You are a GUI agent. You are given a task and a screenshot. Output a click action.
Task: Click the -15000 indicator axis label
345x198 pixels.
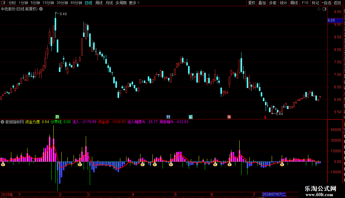click(335, 172)
